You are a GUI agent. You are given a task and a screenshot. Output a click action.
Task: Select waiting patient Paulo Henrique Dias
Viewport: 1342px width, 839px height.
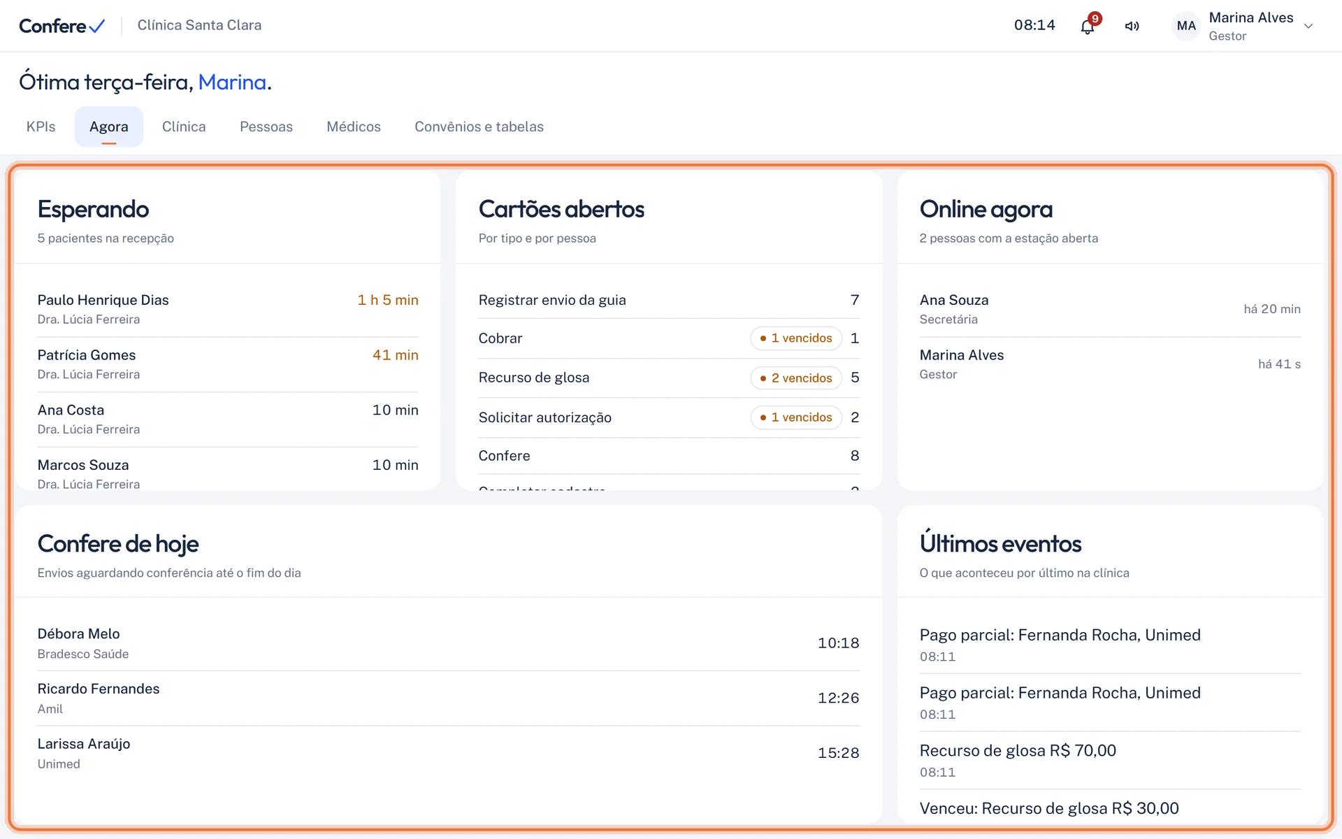coord(228,309)
